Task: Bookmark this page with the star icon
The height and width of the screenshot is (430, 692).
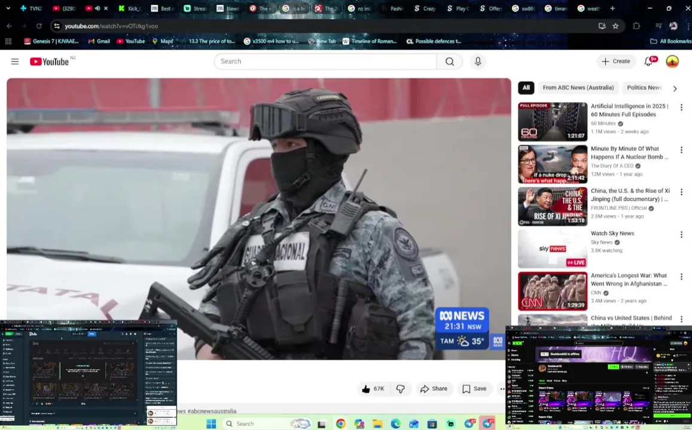Action: click(x=615, y=26)
